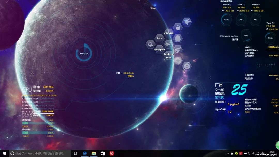Click the green-yellow plus tray icon

(236, 153)
